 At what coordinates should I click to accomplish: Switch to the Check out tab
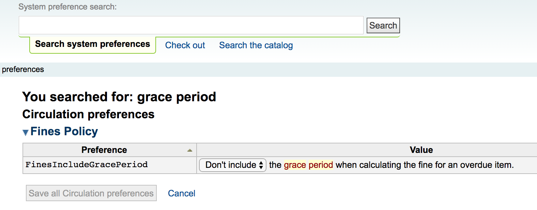pos(185,45)
